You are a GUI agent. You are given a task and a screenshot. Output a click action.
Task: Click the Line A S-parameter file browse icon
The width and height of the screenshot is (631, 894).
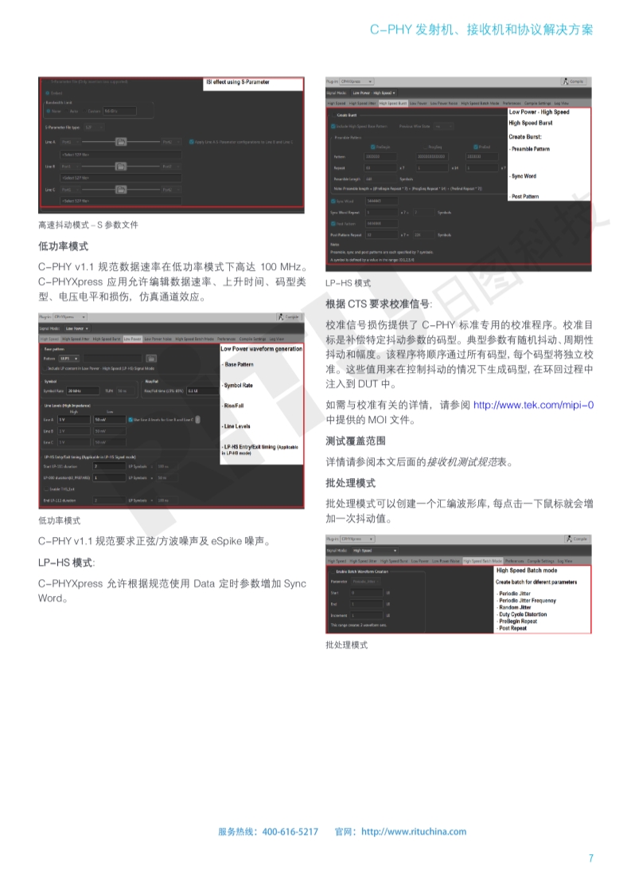coord(121,142)
